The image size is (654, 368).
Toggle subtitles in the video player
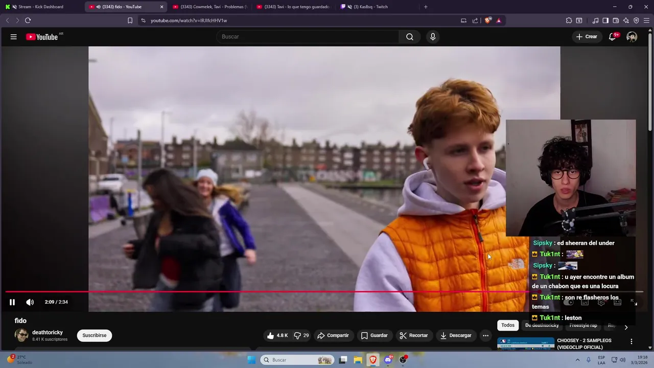[585, 302]
